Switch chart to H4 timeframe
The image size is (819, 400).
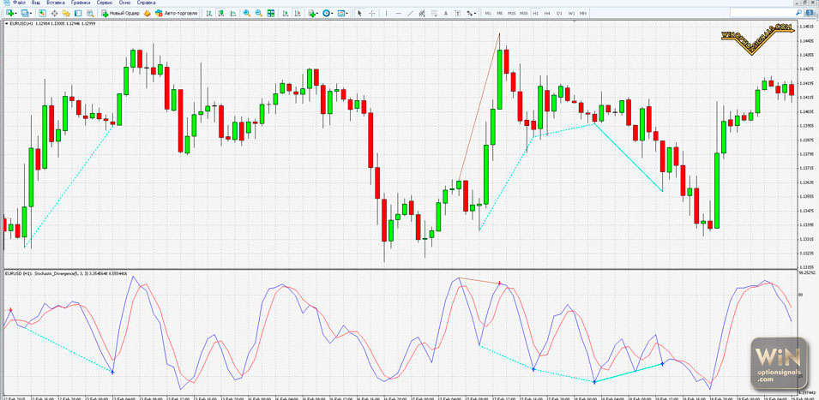[547, 14]
